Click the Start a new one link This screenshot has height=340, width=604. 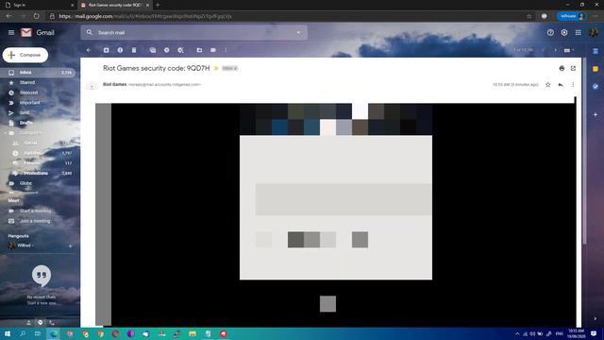42,303
